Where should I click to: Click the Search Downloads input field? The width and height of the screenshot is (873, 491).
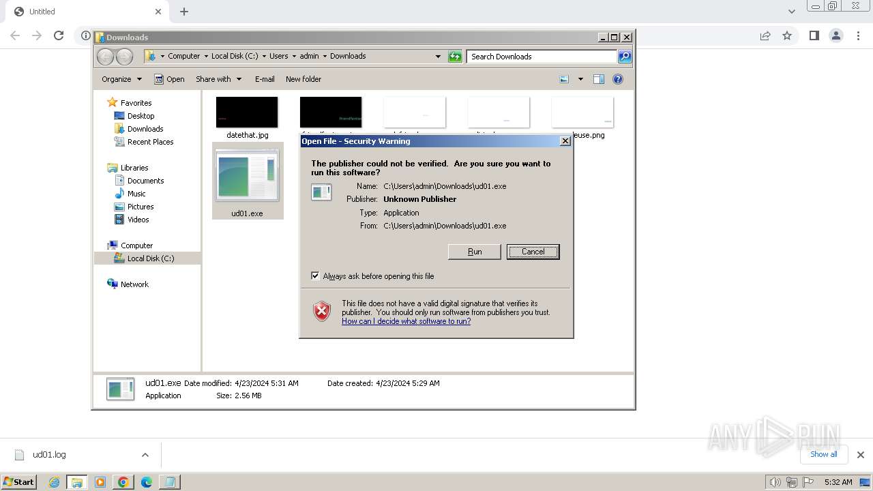[542, 57]
